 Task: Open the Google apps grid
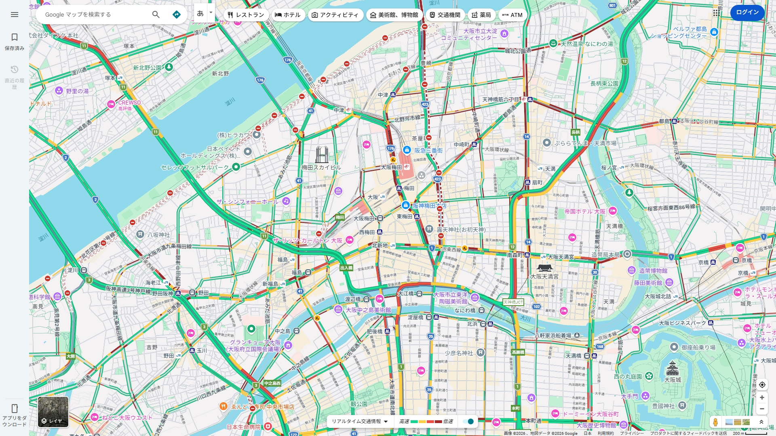pos(716,13)
